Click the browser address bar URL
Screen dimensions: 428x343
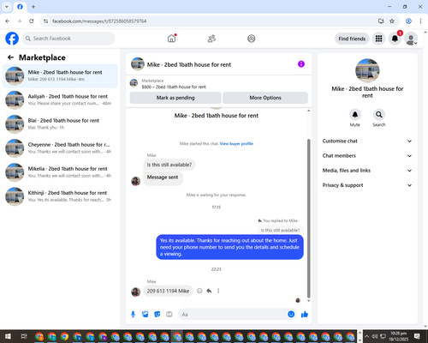point(99,21)
